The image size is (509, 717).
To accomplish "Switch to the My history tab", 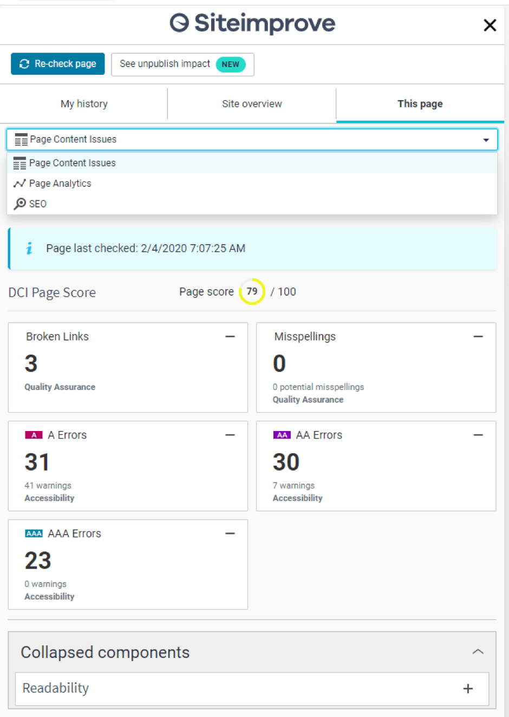I will click(x=84, y=103).
